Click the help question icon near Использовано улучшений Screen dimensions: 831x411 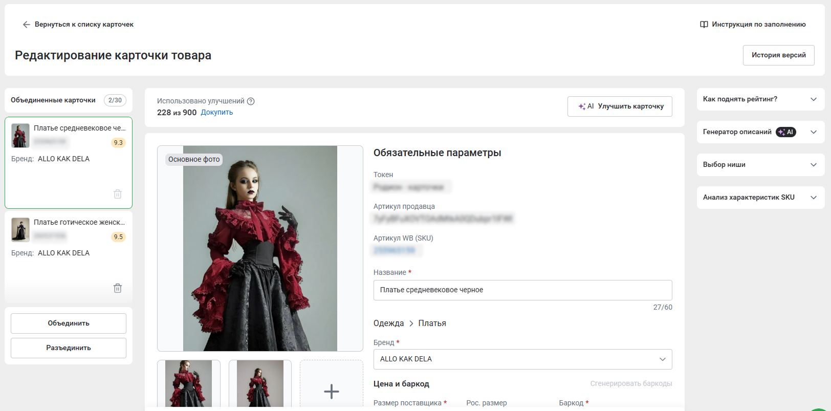click(x=251, y=101)
